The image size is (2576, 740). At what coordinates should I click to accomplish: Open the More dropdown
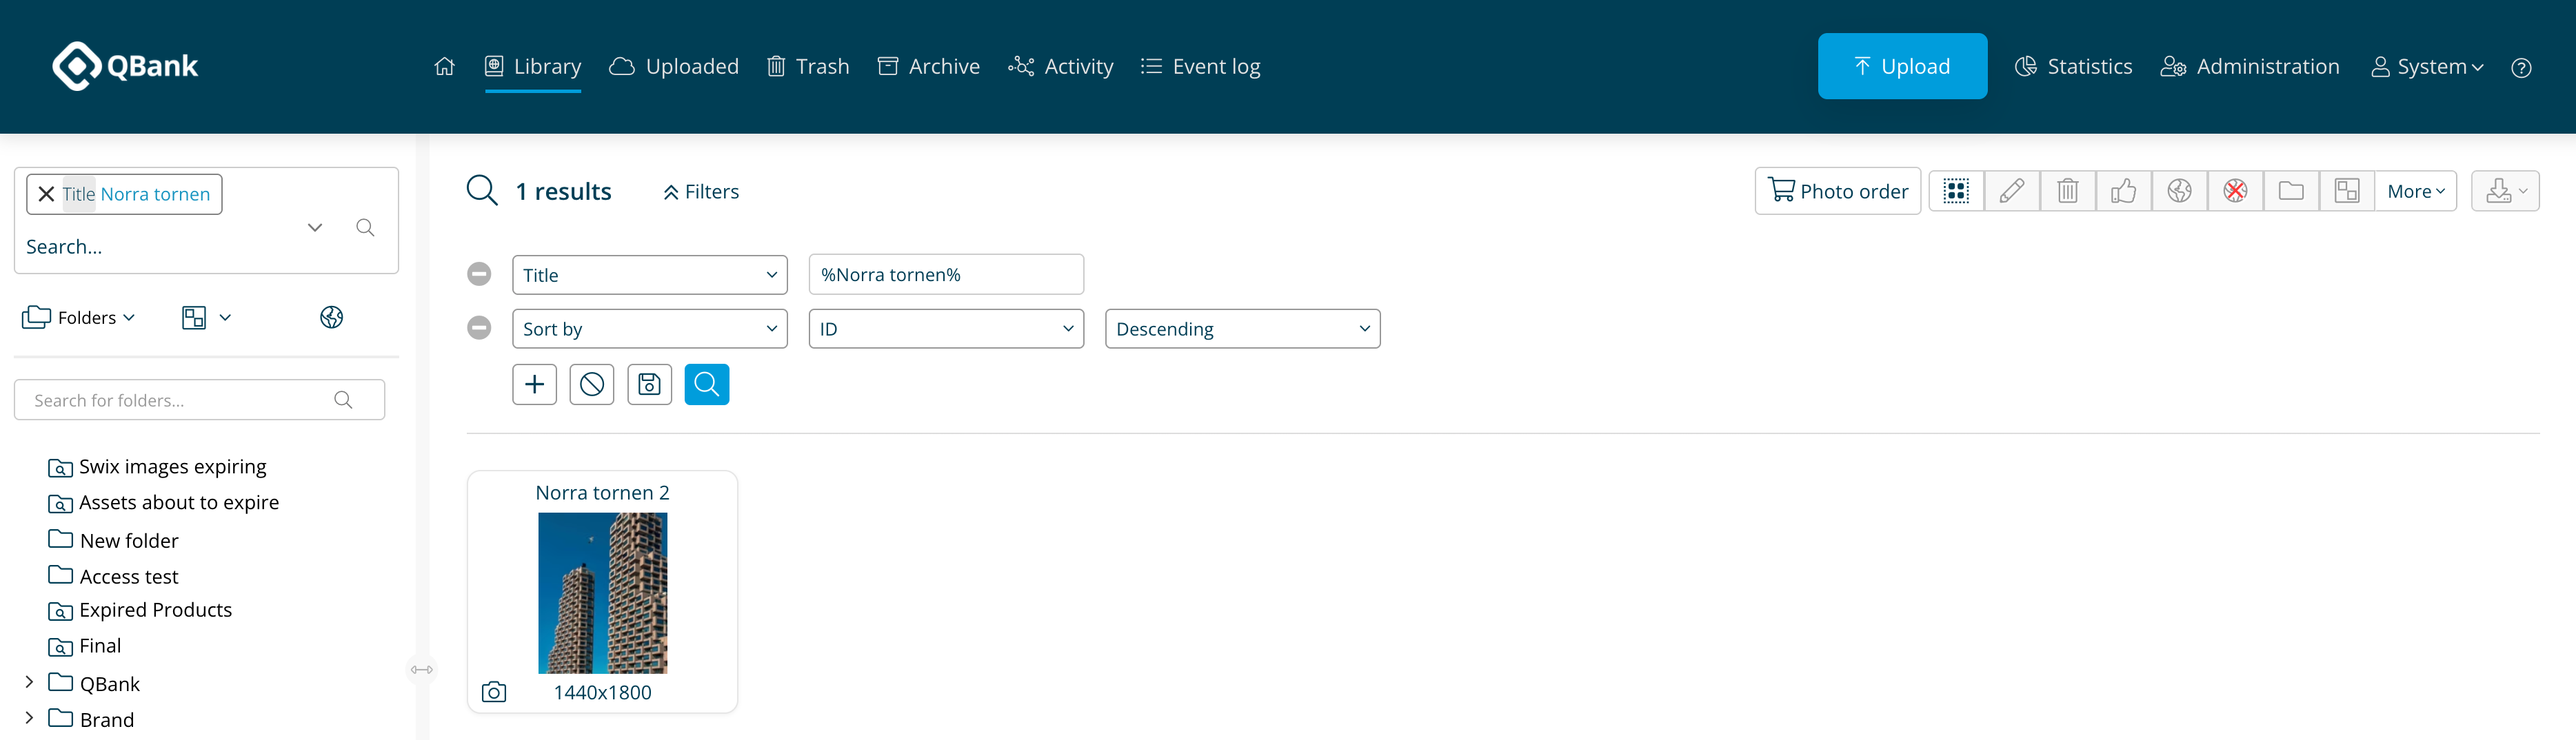tap(2416, 191)
